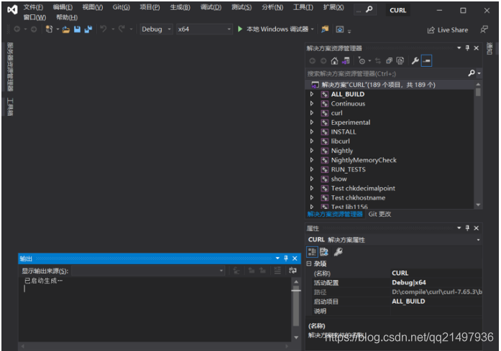This screenshot has width=501, height=351.
Task: Expand the libcurl project node
Action: [312, 141]
